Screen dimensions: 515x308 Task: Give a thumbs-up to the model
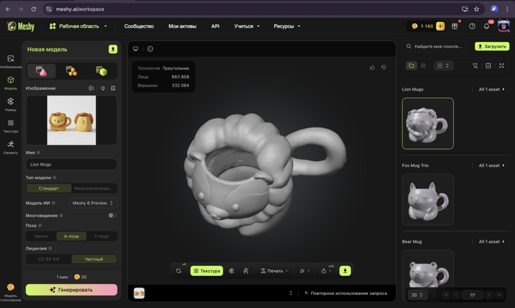click(372, 67)
